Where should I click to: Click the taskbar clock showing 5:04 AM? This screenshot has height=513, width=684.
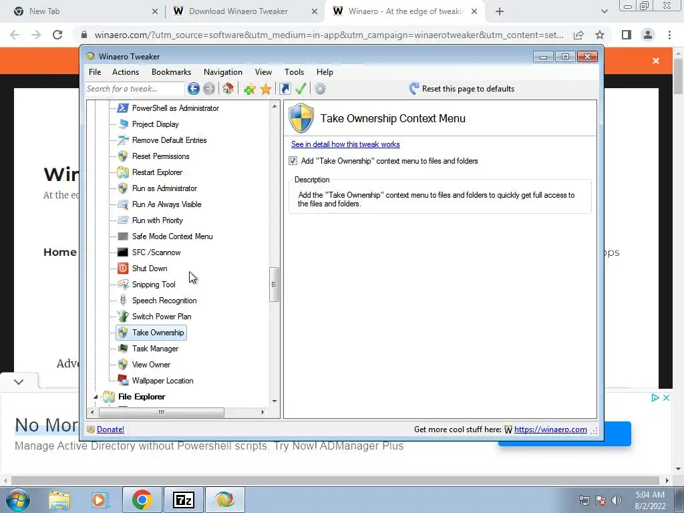650,500
